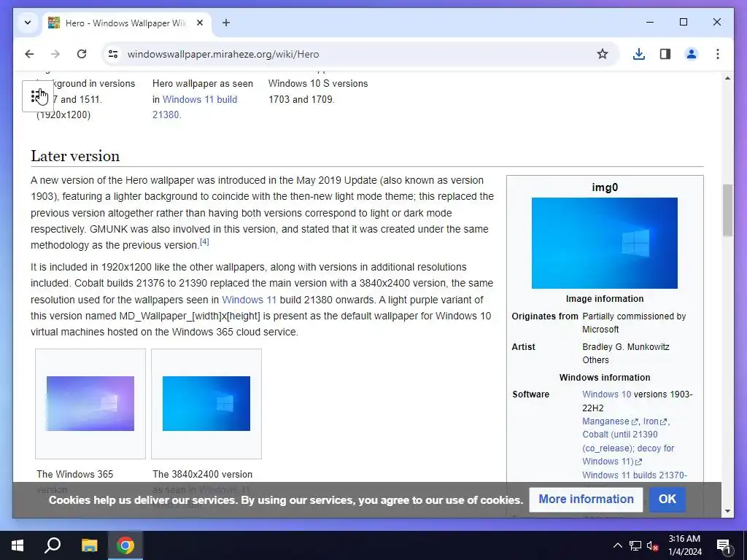Viewport: 747px width, 560px height.
Task: Follow the Windows 10 link in infobox
Action: [606, 394]
